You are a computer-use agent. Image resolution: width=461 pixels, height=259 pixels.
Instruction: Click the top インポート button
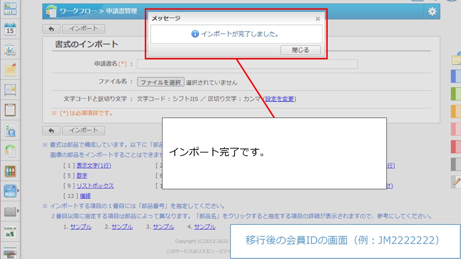[83, 29]
